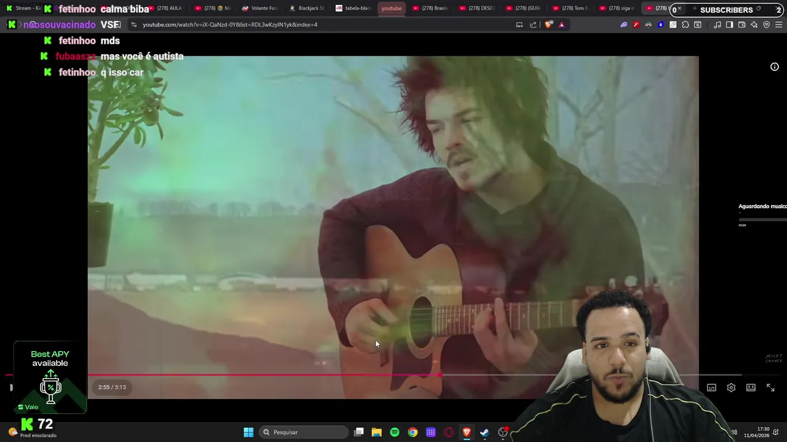Switch to the '(278) AULA' tab
This screenshot has height=442, width=787.
(x=167, y=8)
